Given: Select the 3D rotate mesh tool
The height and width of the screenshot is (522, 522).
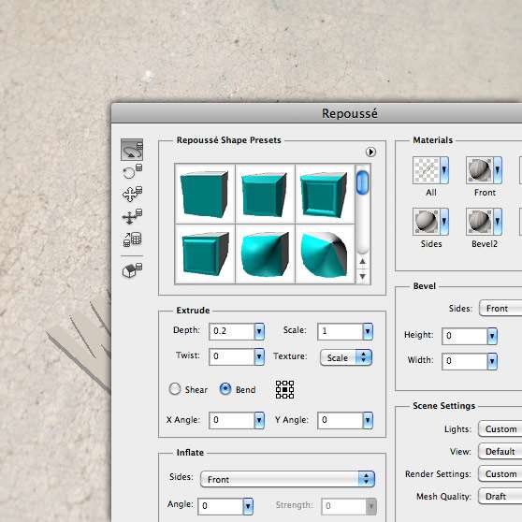Looking at the screenshot, I should [x=132, y=150].
